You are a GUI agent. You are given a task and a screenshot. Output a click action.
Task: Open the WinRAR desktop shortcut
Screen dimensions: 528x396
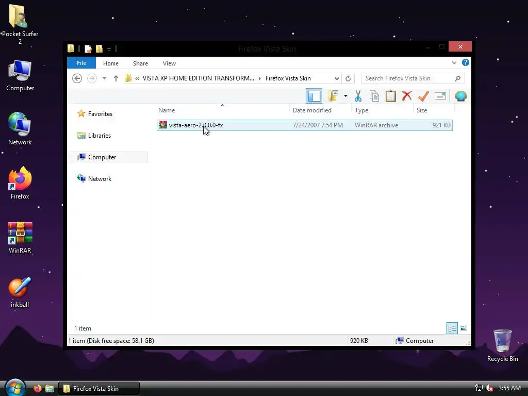point(20,237)
